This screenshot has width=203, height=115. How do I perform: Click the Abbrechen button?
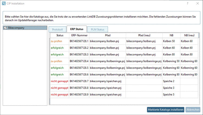[193, 110]
